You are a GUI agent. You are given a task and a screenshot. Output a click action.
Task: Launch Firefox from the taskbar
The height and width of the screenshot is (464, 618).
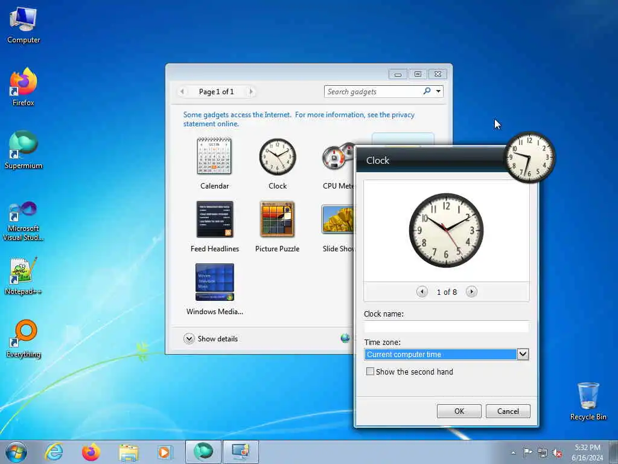coord(91,452)
